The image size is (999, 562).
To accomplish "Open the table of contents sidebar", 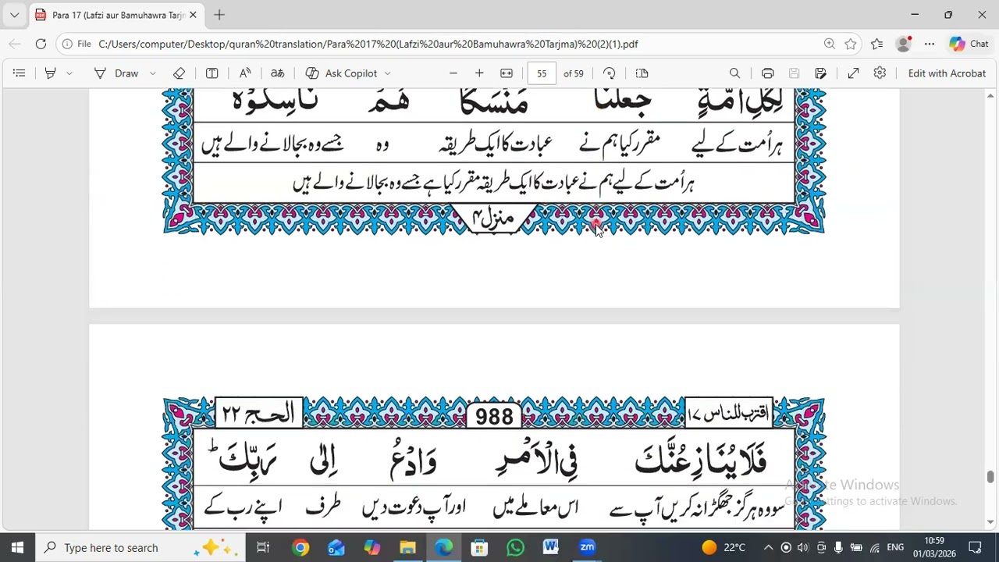I will (20, 73).
